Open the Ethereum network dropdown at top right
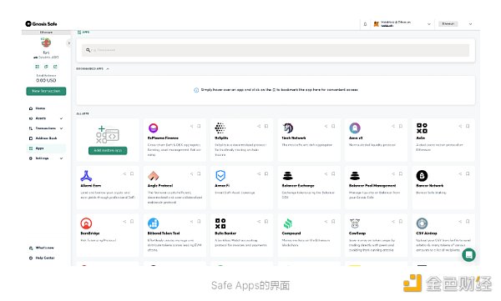501x301 pixels. [x=455, y=24]
